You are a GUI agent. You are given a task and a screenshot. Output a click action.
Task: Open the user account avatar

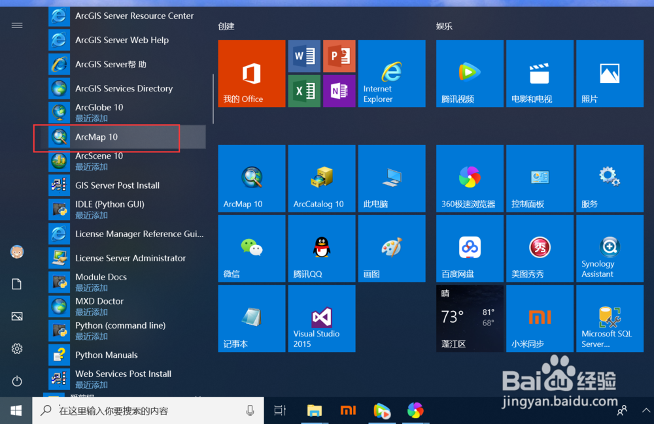click(17, 252)
